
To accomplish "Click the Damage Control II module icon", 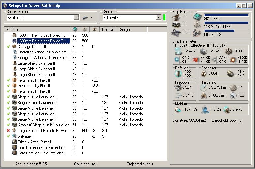I will 15,47.
